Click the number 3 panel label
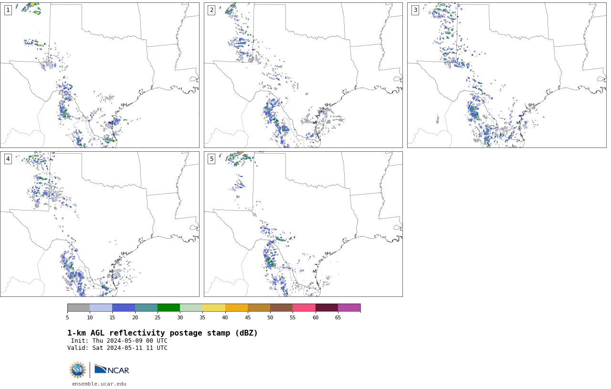 (415, 10)
